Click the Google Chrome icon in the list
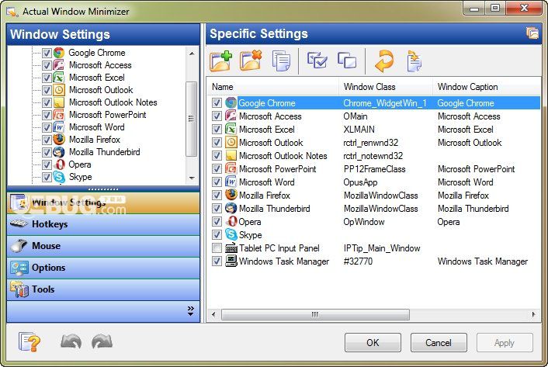Viewport: 548px width, 367px height. coord(231,102)
